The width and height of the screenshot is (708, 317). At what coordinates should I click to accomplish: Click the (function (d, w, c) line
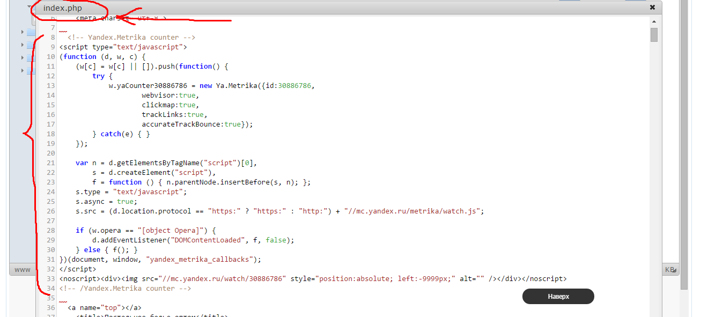(x=103, y=57)
